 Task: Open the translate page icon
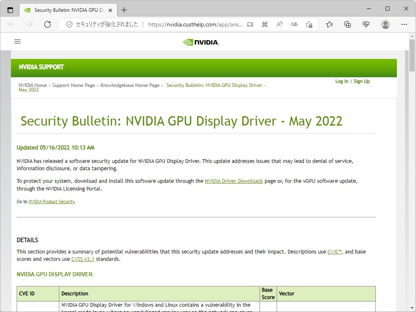[x=294, y=24]
